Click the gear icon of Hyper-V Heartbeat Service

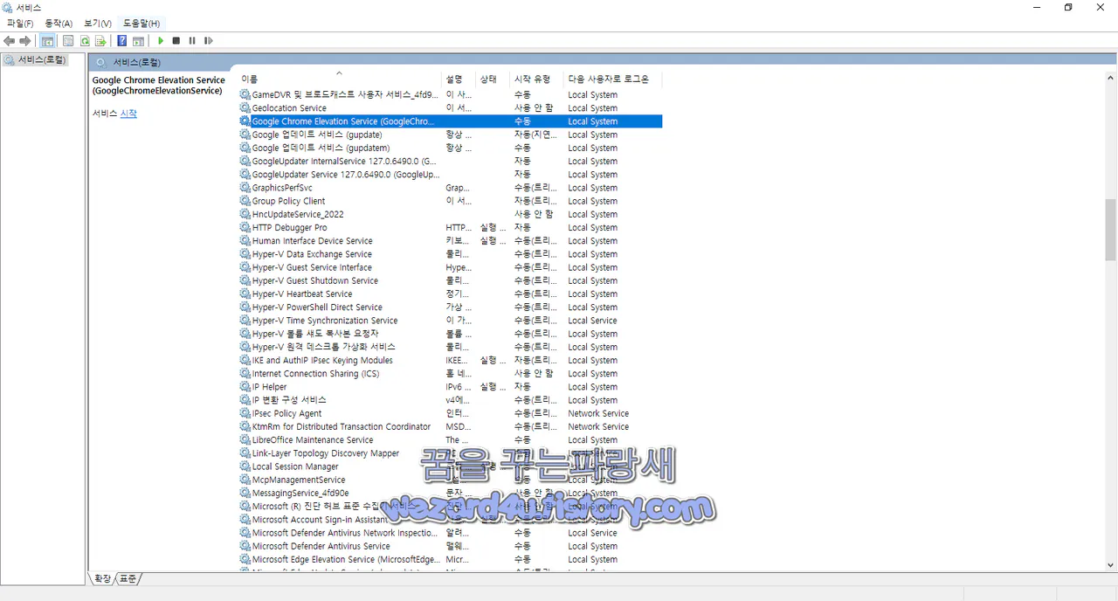pos(245,294)
